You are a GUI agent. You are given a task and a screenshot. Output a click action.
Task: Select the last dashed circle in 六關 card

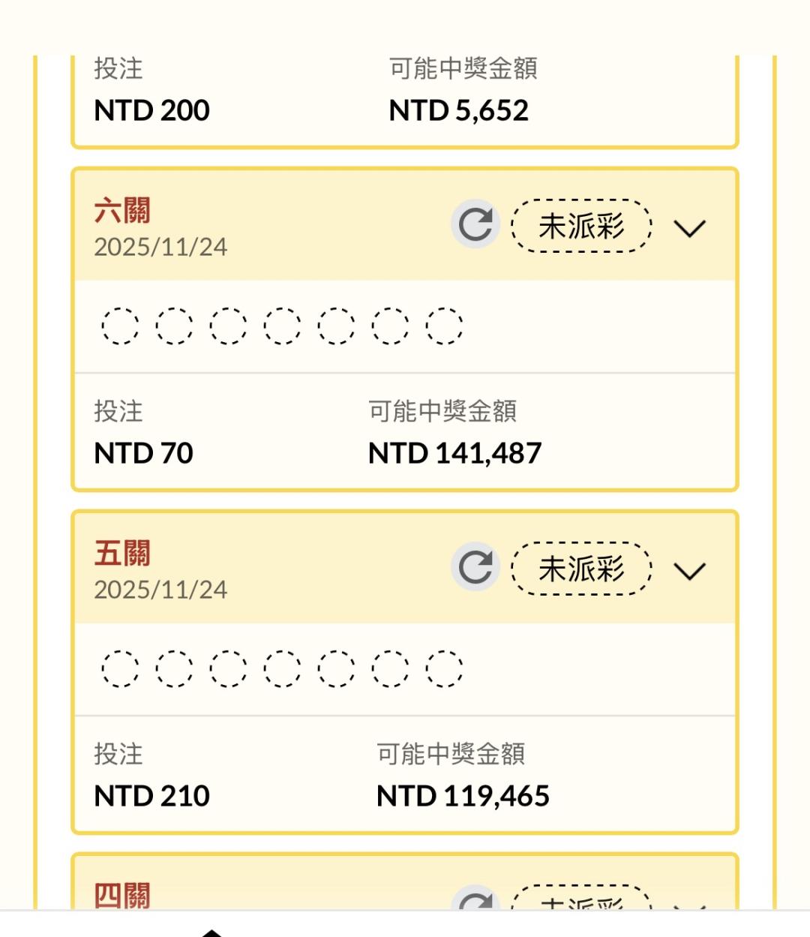click(444, 326)
